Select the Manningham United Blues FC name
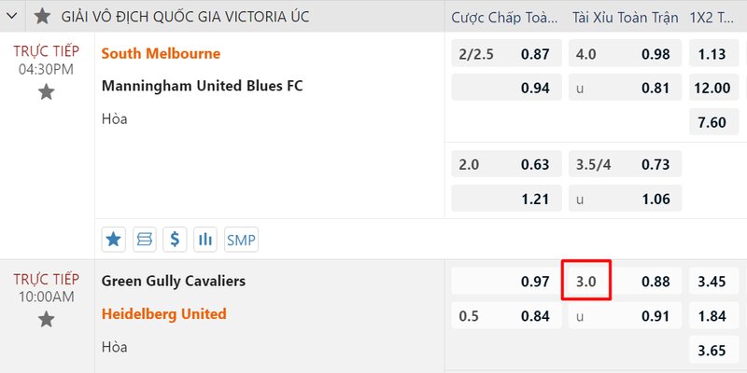Image resolution: width=747 pixels, height=373 pixels. 203,86
